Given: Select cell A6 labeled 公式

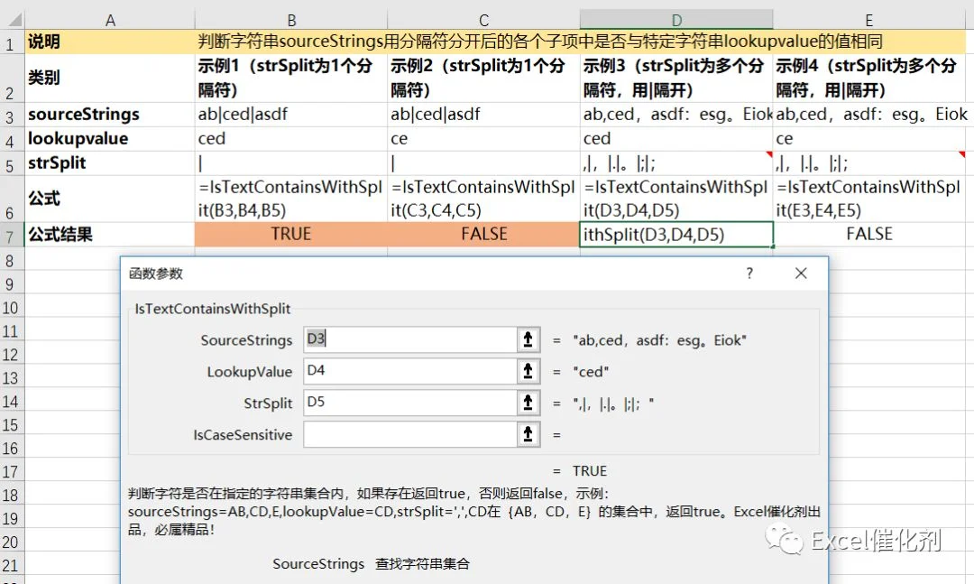Looking at the screenshot, I should (110, 199).
